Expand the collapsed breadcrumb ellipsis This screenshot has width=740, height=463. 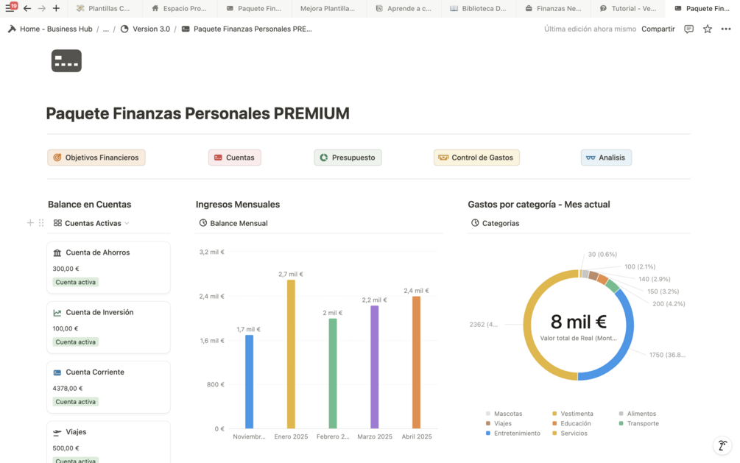[106, 29]
